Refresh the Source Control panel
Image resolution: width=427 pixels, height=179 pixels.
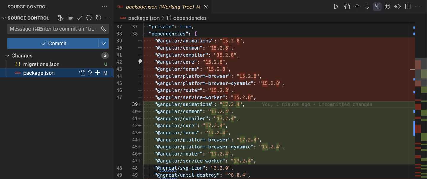[98, 18]
